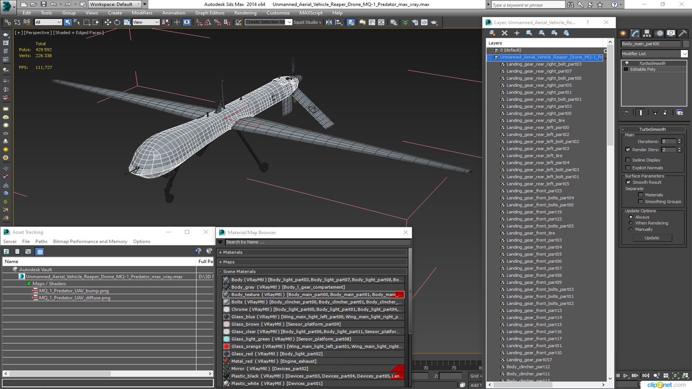Image resolution: width=692 pixels, height=389 pixels.
Task: Toggle the Angle Snap tool
Action: tap(208, 22)
